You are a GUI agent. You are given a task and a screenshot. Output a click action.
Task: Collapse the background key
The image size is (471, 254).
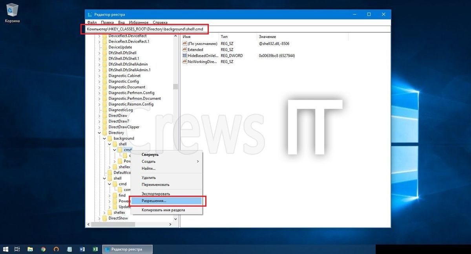click(x=104, y=139)
